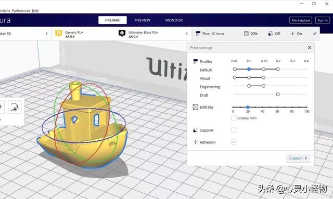Collapse the printer selector chevron

click(47, 34)
